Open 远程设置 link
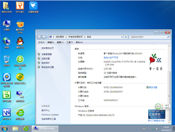Viewport: 175px width, 132px height. [45, 59]
